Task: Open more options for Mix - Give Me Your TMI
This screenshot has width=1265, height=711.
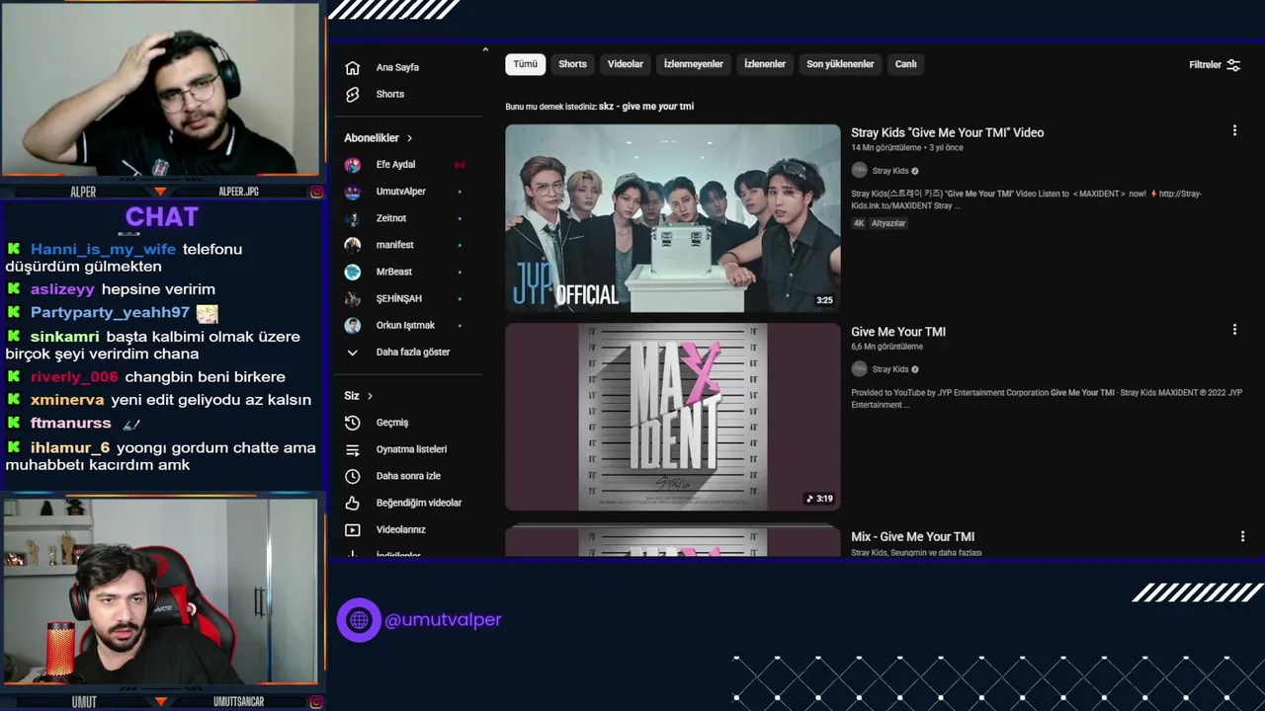Action: coord(1242,536)
